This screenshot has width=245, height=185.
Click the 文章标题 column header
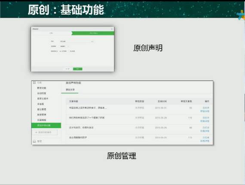click(73, 101)
